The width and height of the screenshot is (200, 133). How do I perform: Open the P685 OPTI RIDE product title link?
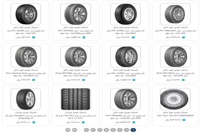[76, 74]
